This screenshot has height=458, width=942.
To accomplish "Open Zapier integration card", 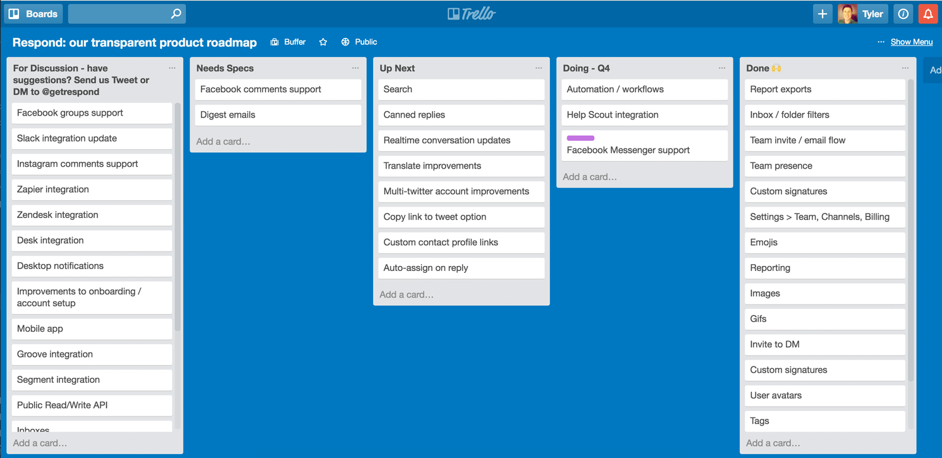I will coord(92,190).
